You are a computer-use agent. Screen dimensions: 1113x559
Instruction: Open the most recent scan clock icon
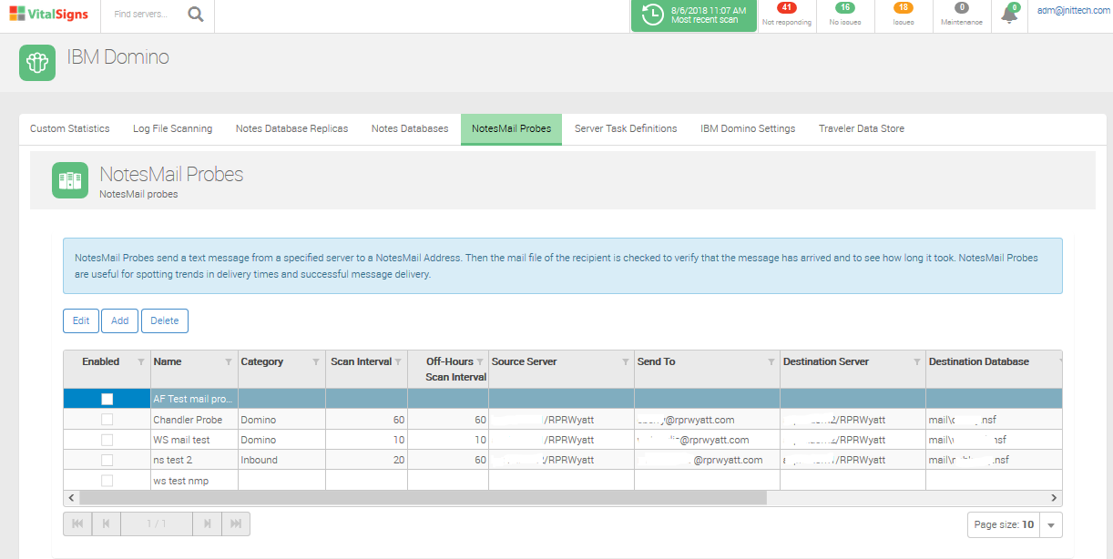[x=652, y=15]
